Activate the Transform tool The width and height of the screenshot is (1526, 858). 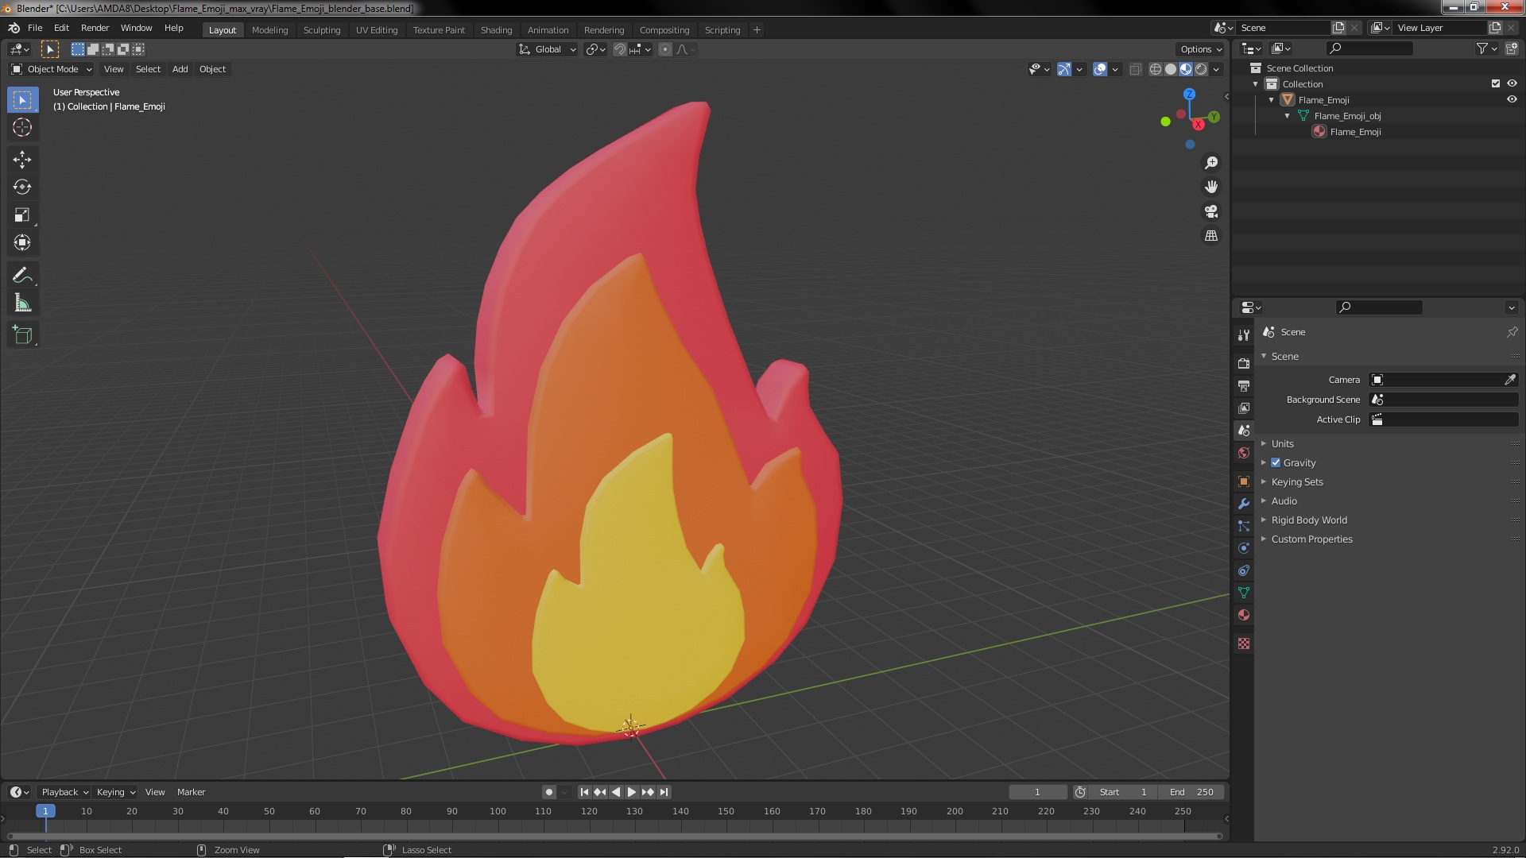[22, 243]
